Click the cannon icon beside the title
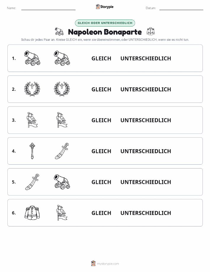 (59, 31)
